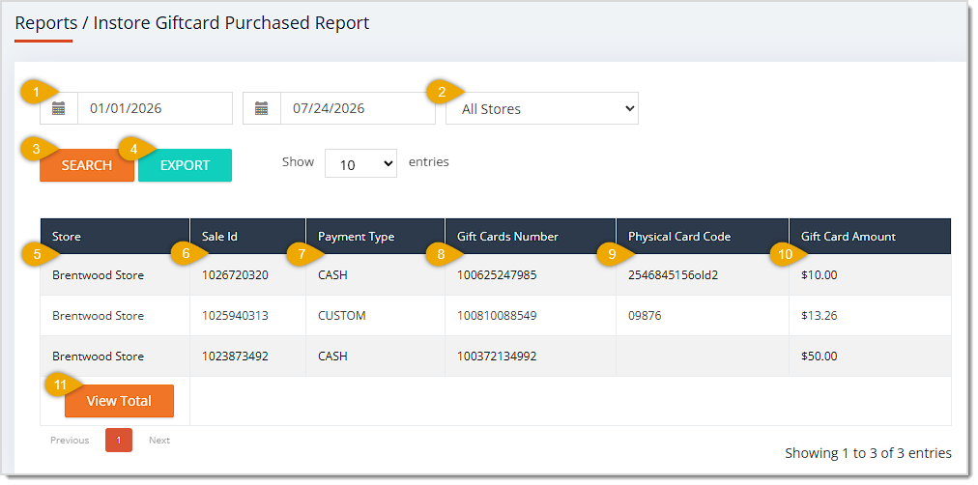Go to the Next page
The image size is (978, 485).
(159, 441)
